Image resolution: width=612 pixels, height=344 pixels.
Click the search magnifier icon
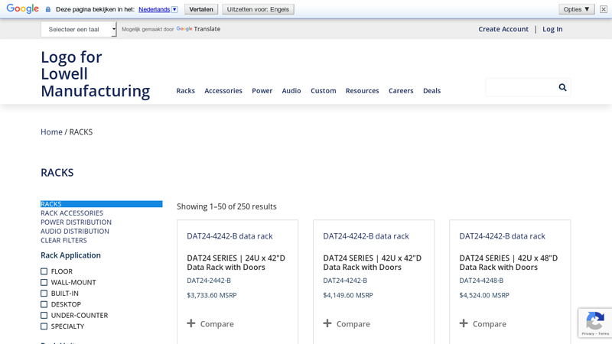(562, 88)
